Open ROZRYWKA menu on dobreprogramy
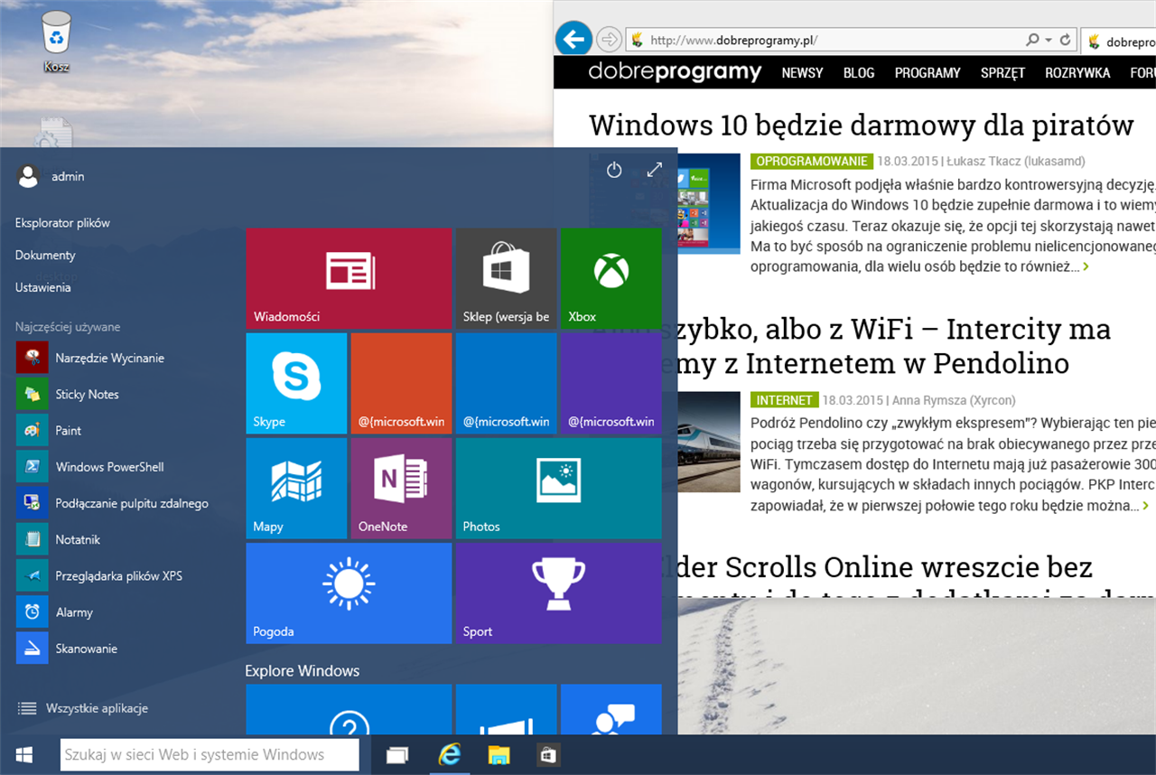The image size is (1156, 775). coord(1077,73)
